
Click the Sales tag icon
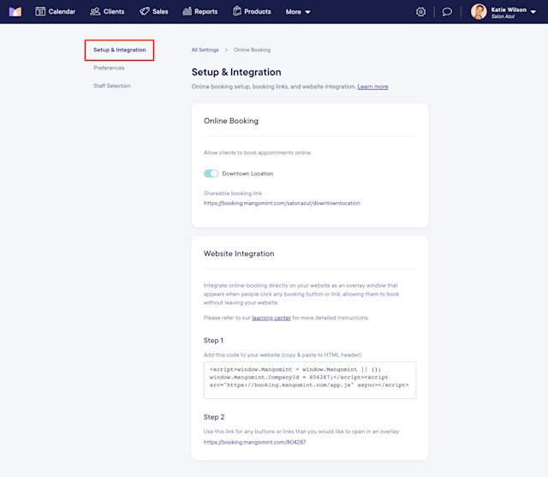click(x=145, y=11)
